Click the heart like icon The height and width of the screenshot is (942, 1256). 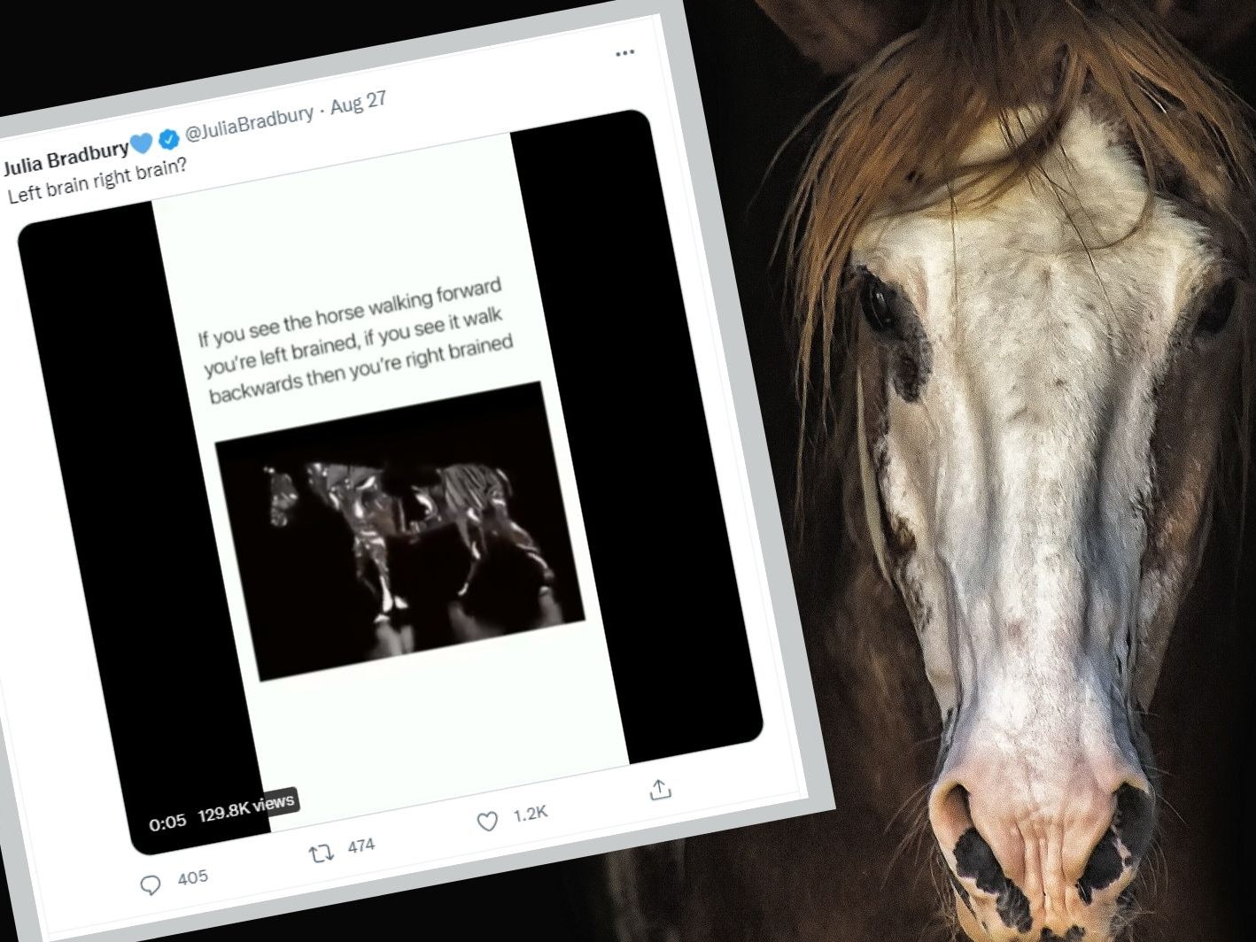(x=487, y=822)
